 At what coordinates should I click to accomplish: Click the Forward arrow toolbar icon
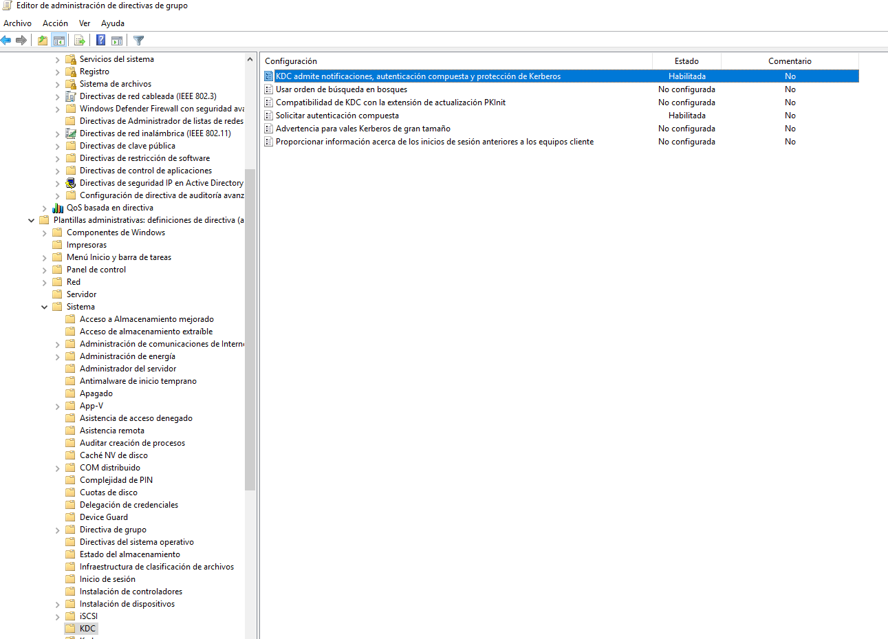click(x=21, y=41)
